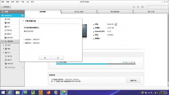Expand the PC library music (音樂) node
Screen dimensions: 169x95
click(3, 45)
